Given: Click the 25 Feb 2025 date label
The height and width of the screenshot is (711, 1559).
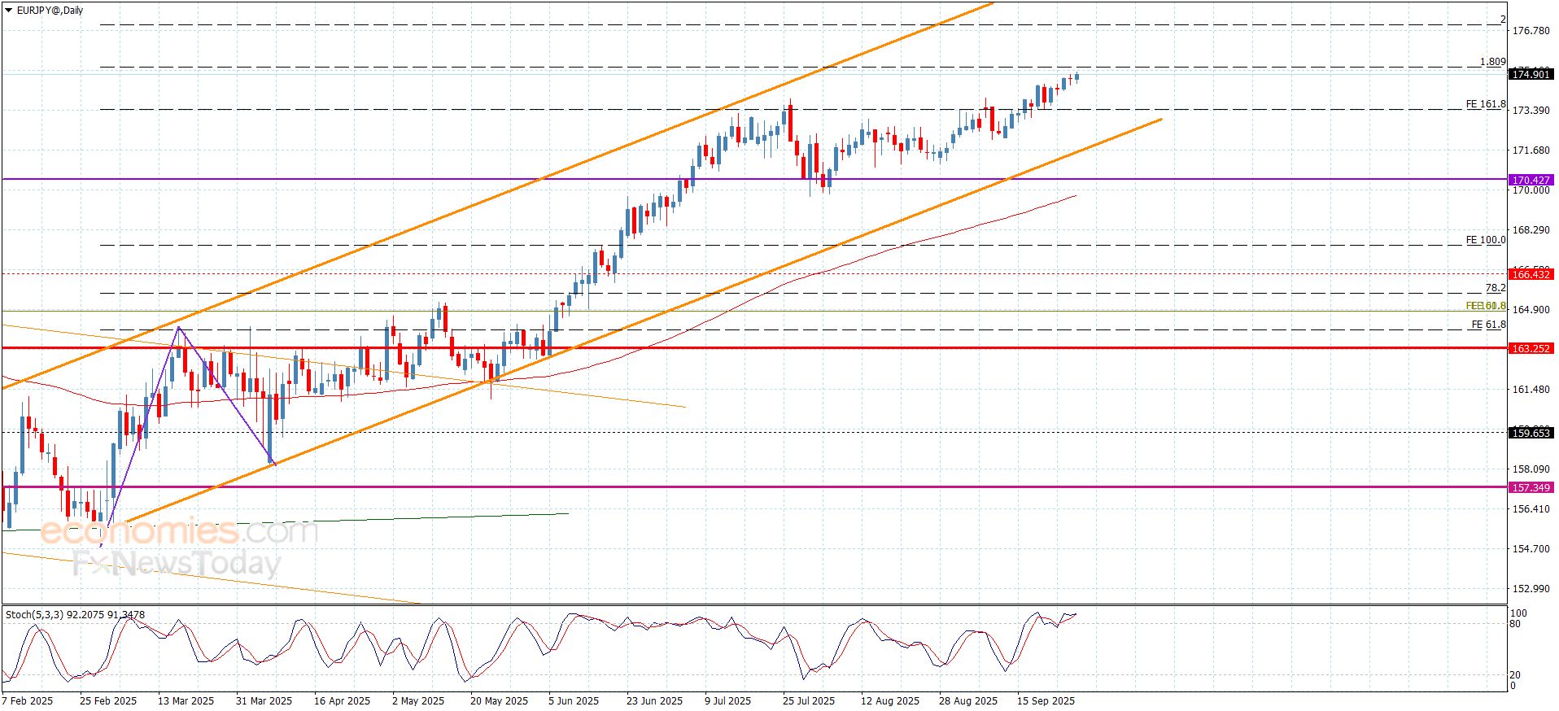Looking at the screenshot, I should tap(108, 700).
